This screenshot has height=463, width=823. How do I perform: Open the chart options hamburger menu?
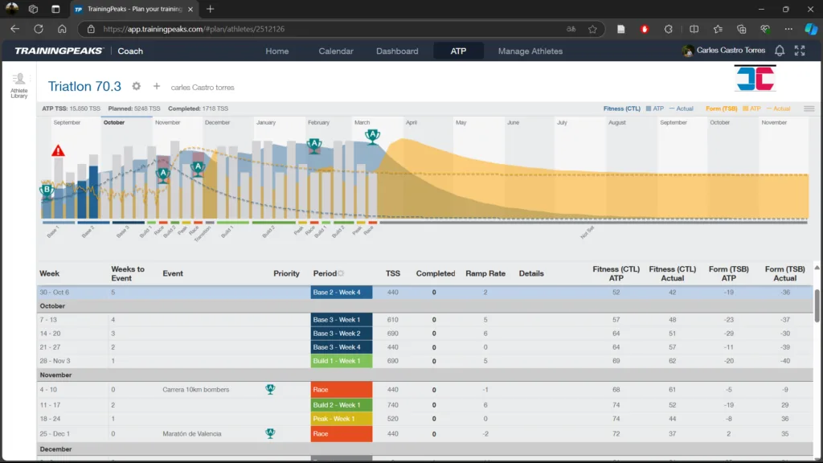coord(809,109)
